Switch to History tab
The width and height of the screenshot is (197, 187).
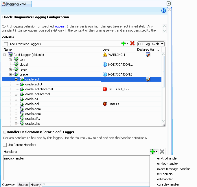(36, 185)
